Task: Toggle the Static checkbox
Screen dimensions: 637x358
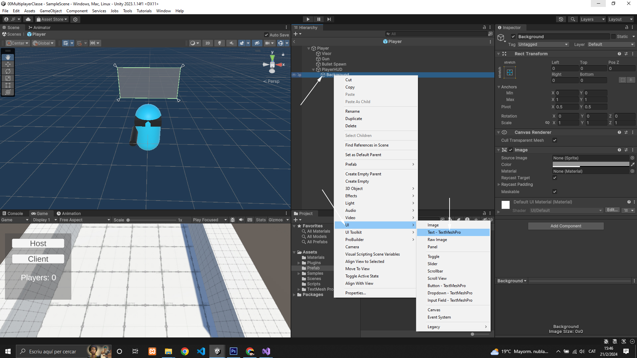Action: (613, 36)
